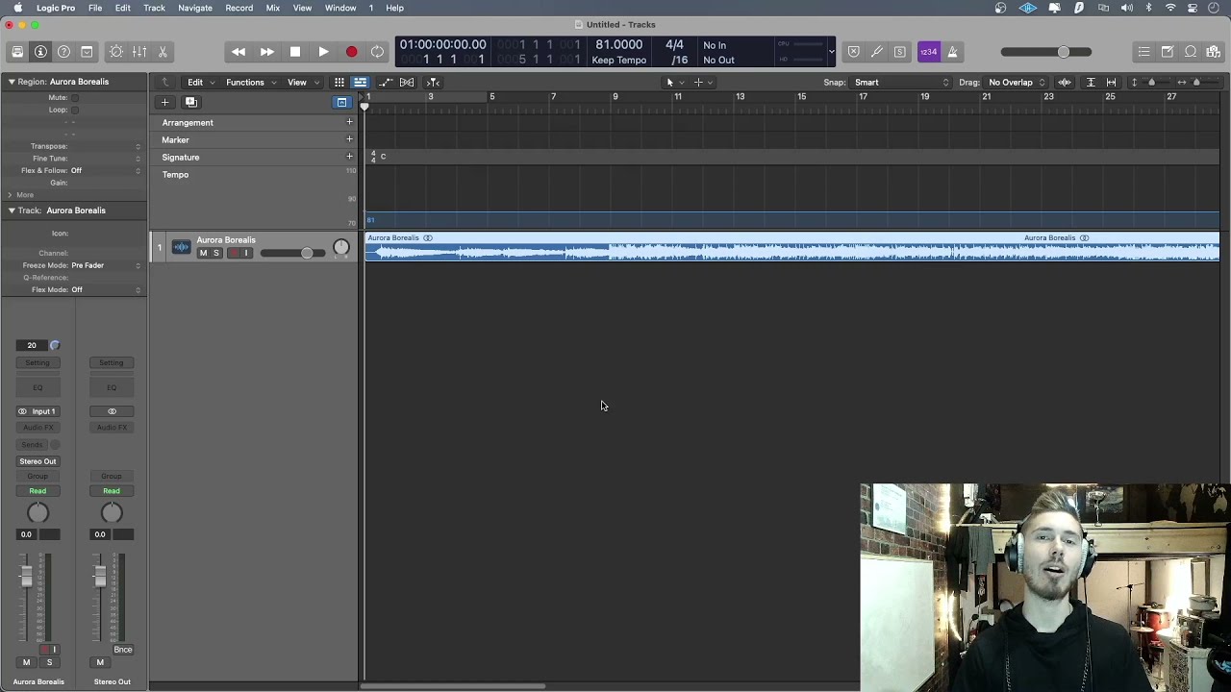Switch to linear list view icon
The width and height of the screenshot is (1231, 692).
tap(360, 83)
